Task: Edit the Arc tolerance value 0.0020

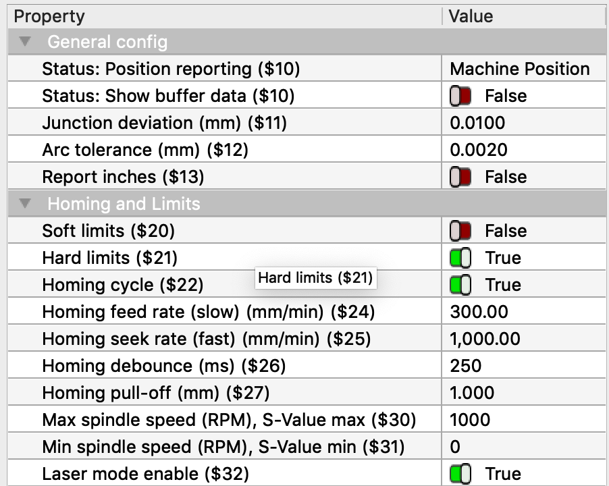Action: click(x=523, y=150)
